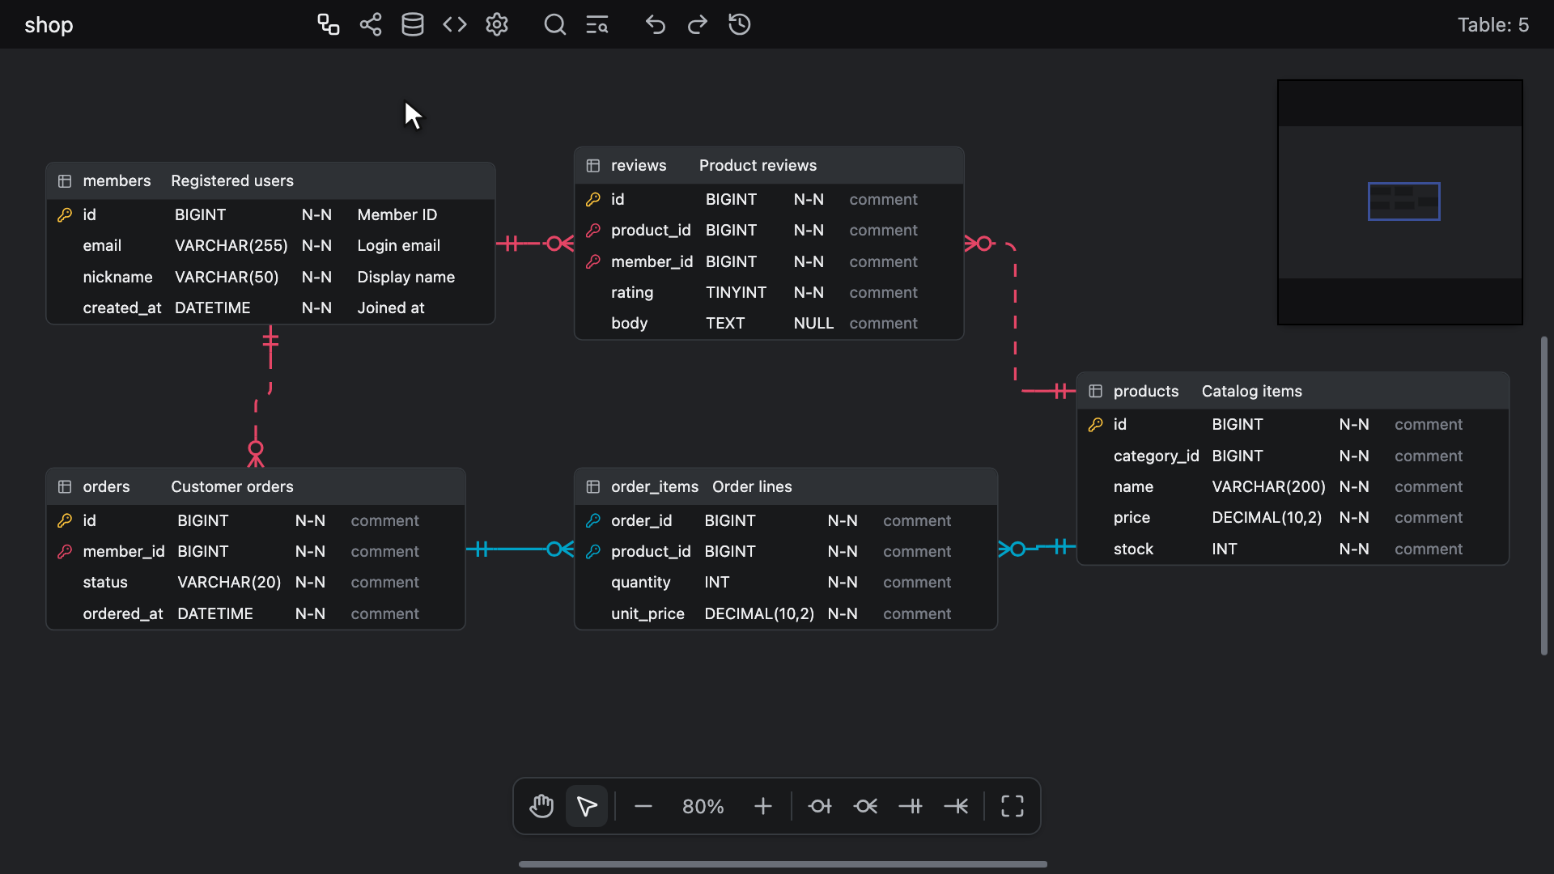Select the order_items table title
This screenshot has width=1554, height=874.
[x=655, y=486]
